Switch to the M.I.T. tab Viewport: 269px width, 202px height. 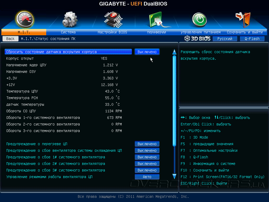[x=24, y=32]
